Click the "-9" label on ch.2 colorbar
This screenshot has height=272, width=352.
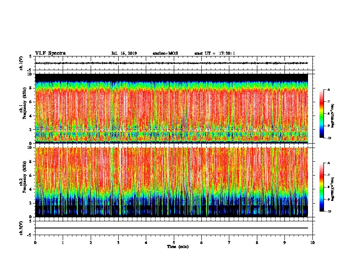pyautogui.click(x=328, y=199)
